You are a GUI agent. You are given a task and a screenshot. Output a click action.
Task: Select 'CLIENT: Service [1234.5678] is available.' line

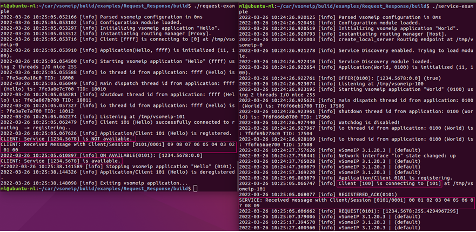coord(61,161)
